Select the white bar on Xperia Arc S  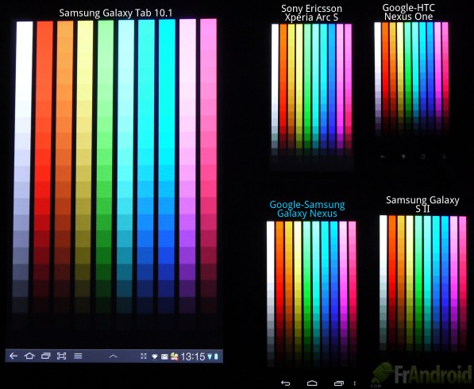(x=275, y=90)
